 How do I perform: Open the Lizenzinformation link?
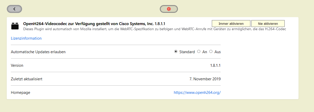tap(26, 38)
